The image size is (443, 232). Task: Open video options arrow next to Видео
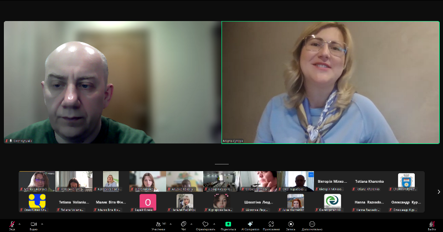pyautogui.click(x=42, y=224)
